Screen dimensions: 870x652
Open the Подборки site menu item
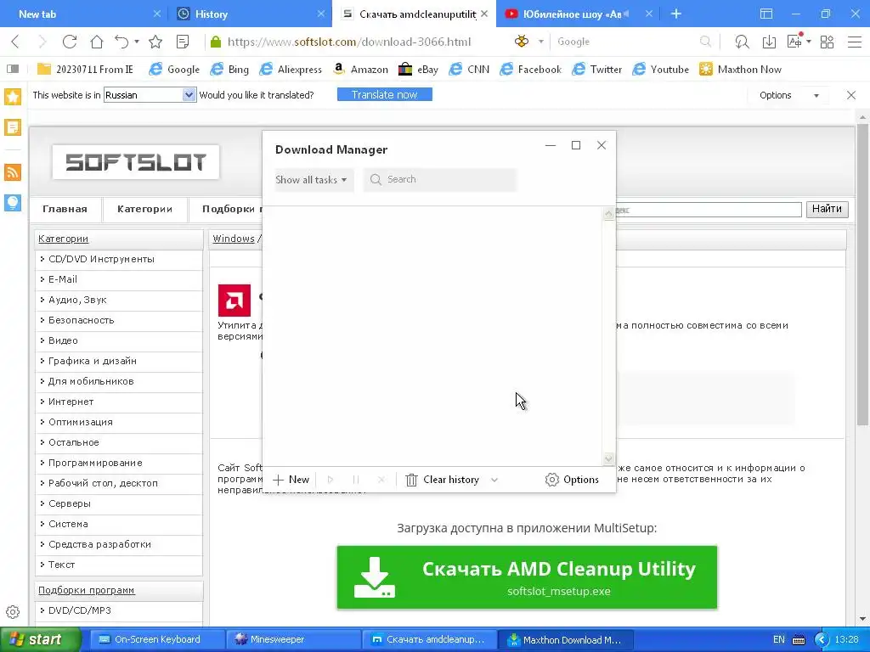pyautogui.click(x=229, y=209)
